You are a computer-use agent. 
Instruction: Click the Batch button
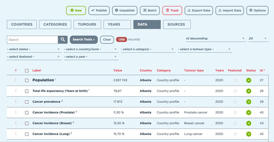pyautogui.click(x=150, y=11)
